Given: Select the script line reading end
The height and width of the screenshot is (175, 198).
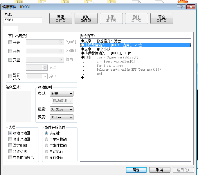Looking at the screenshot, I should pos(136,74).
